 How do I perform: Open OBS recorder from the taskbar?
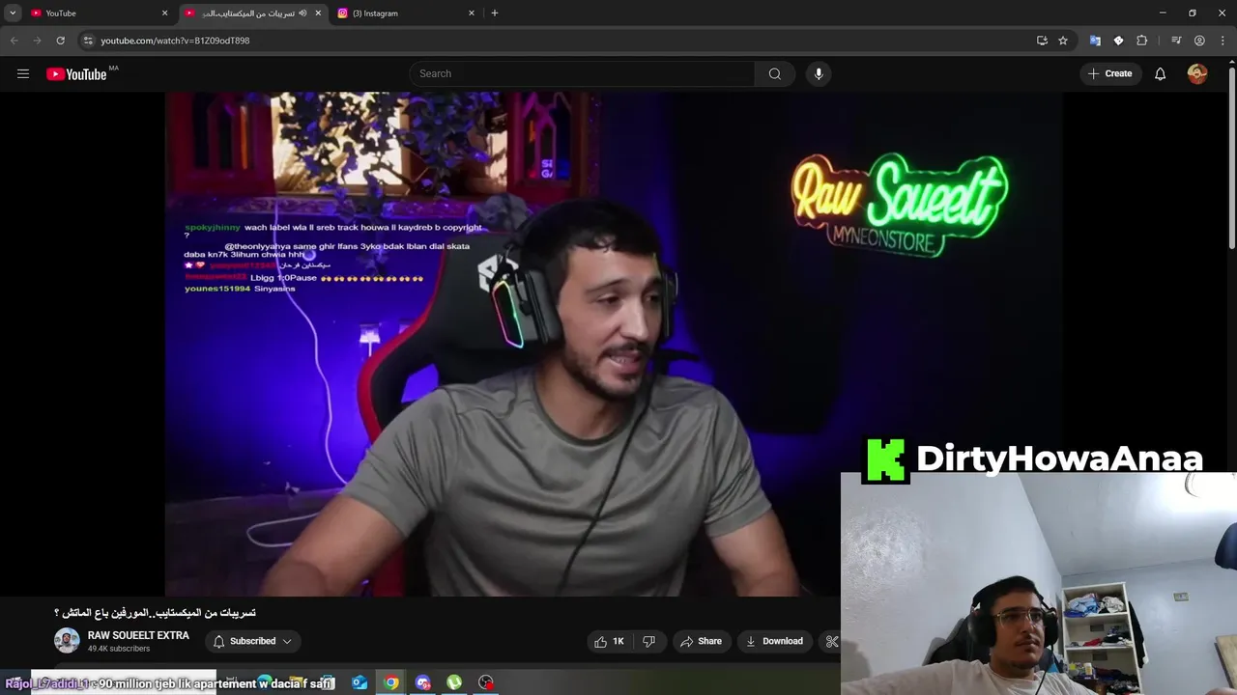486,682
